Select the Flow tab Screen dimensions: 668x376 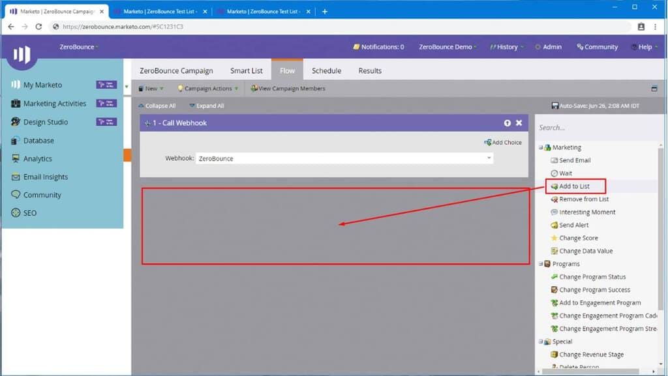287,70
